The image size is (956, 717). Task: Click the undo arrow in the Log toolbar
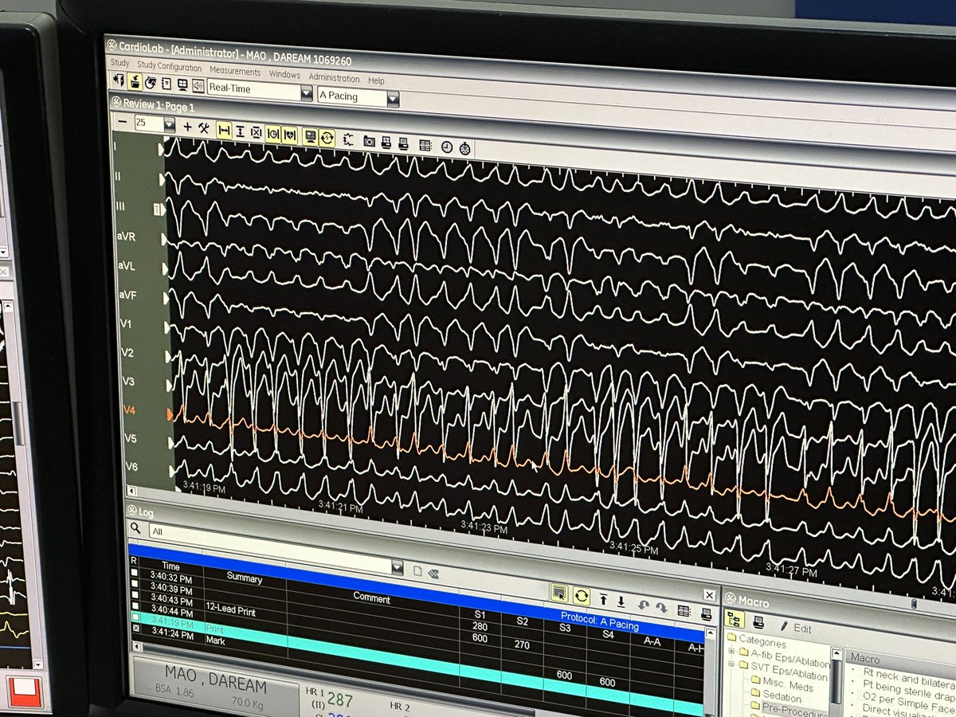point(643,605)
